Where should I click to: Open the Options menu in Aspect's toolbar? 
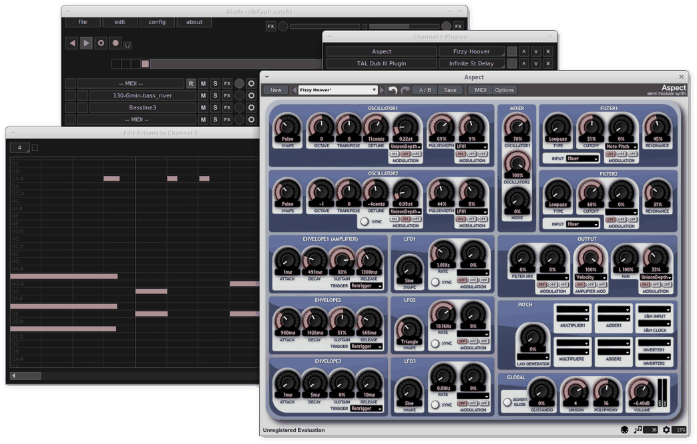click(x=505, y=90)
